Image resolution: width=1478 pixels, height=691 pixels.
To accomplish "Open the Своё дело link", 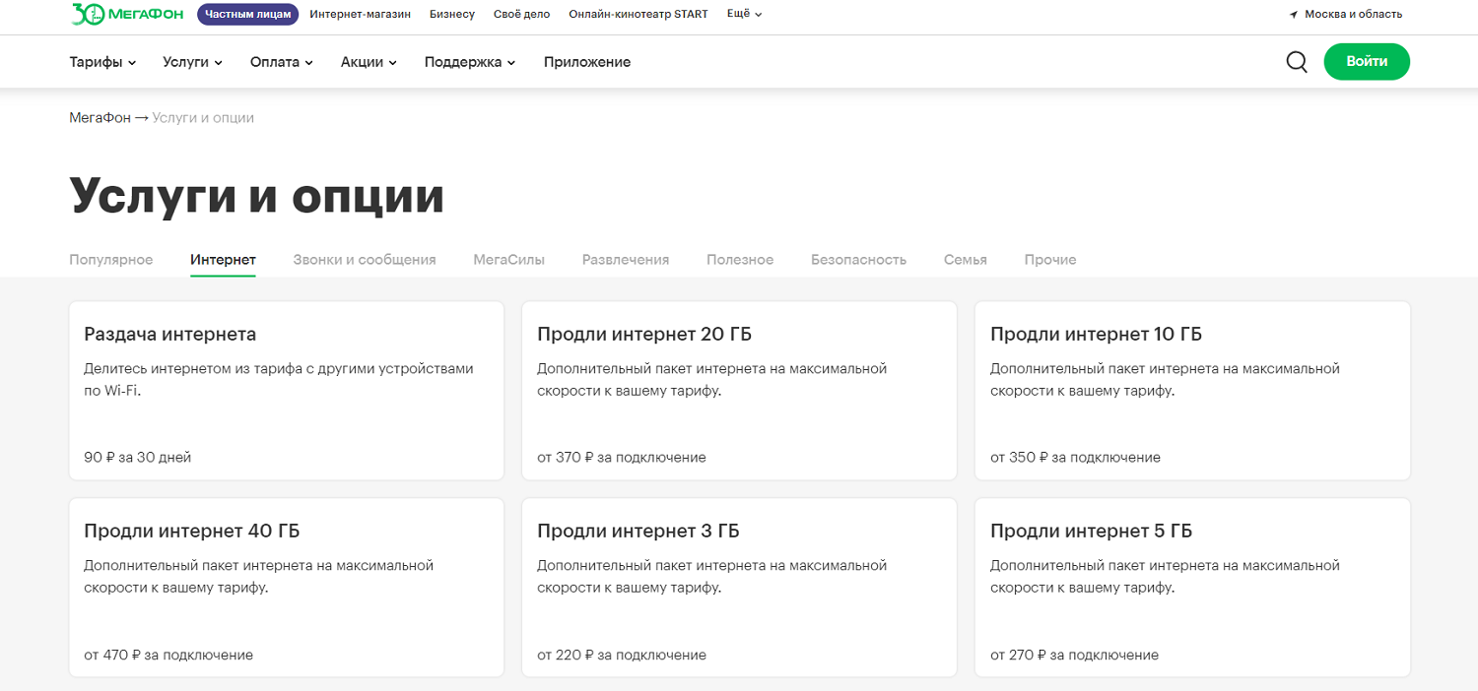I will (x=522, y=14).
